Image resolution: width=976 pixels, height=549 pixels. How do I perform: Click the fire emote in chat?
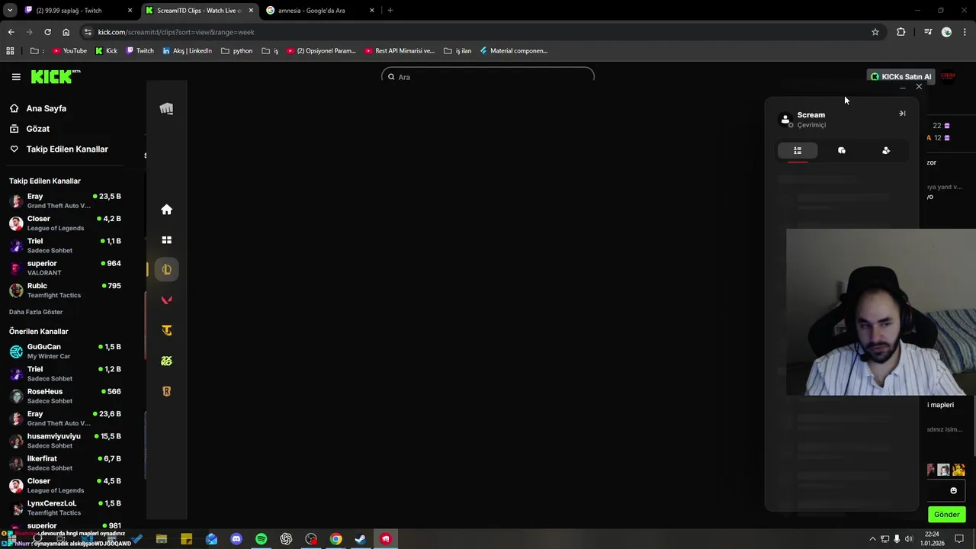pos(958,470)
